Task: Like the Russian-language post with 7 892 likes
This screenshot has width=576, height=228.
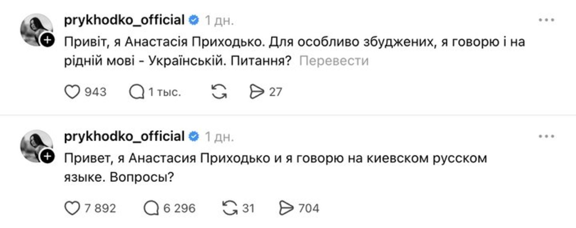Action: click(72, 208)
